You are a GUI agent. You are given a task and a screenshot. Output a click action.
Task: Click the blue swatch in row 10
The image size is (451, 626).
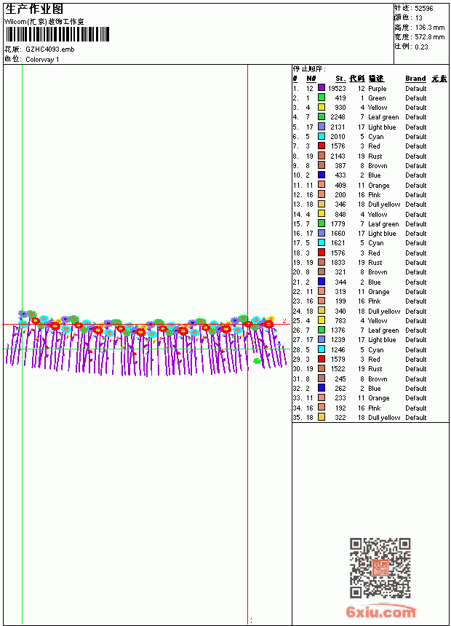pos(322,175)
